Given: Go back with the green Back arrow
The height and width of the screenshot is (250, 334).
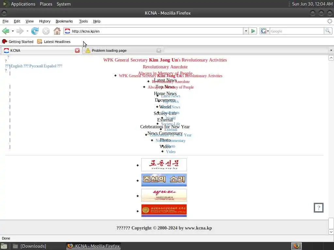Looking at the screenshot, I should [x=6, y=31].
